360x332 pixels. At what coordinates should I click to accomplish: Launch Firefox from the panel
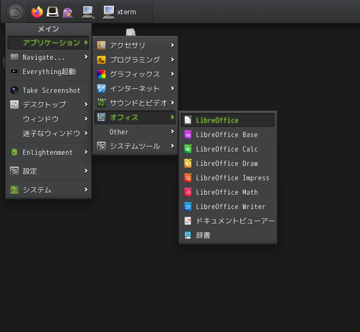coord(37,12)
